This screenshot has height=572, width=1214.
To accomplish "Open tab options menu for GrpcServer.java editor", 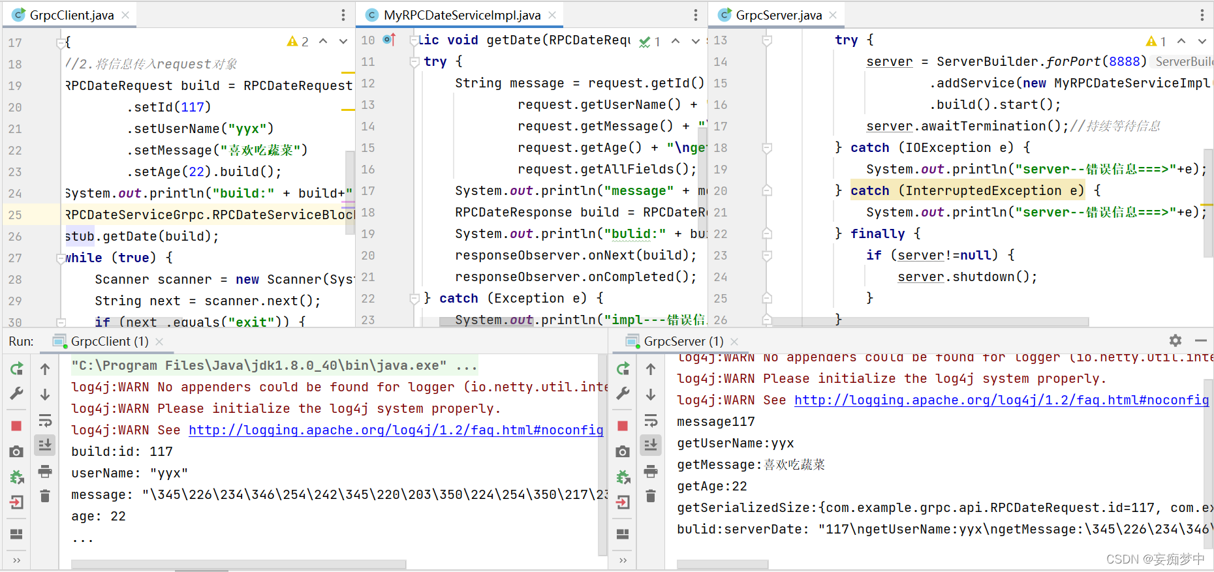I will [1202, 15].
